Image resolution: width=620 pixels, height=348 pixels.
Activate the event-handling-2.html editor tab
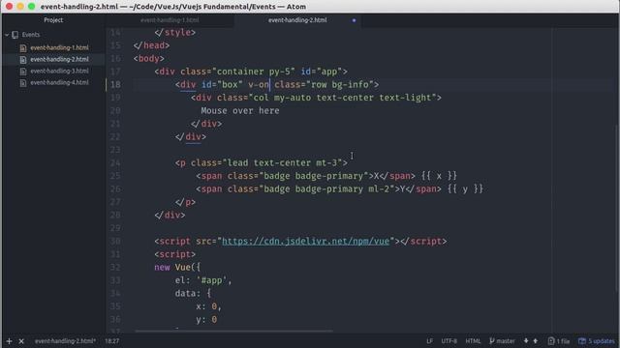[297, 19]
